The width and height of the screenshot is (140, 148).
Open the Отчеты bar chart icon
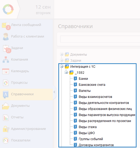[x=6, y=118]
